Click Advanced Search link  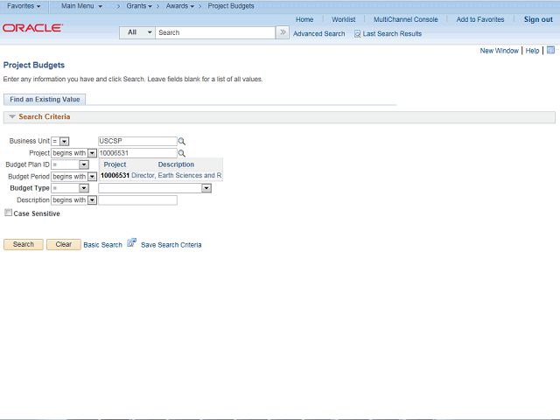pos(318,34)
